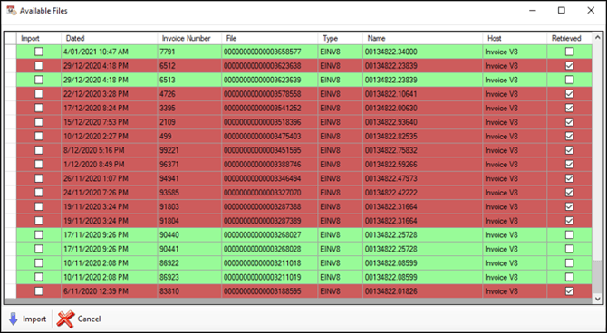Screen dimensions: 607x333
Task: Toggle Retrieved checkbox for invoice 86922
Action: tap(569, 263)
